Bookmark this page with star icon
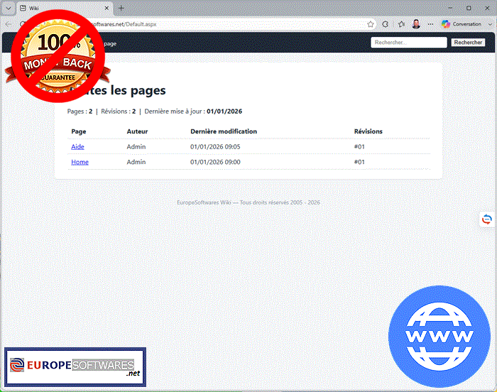 point(370,24)
